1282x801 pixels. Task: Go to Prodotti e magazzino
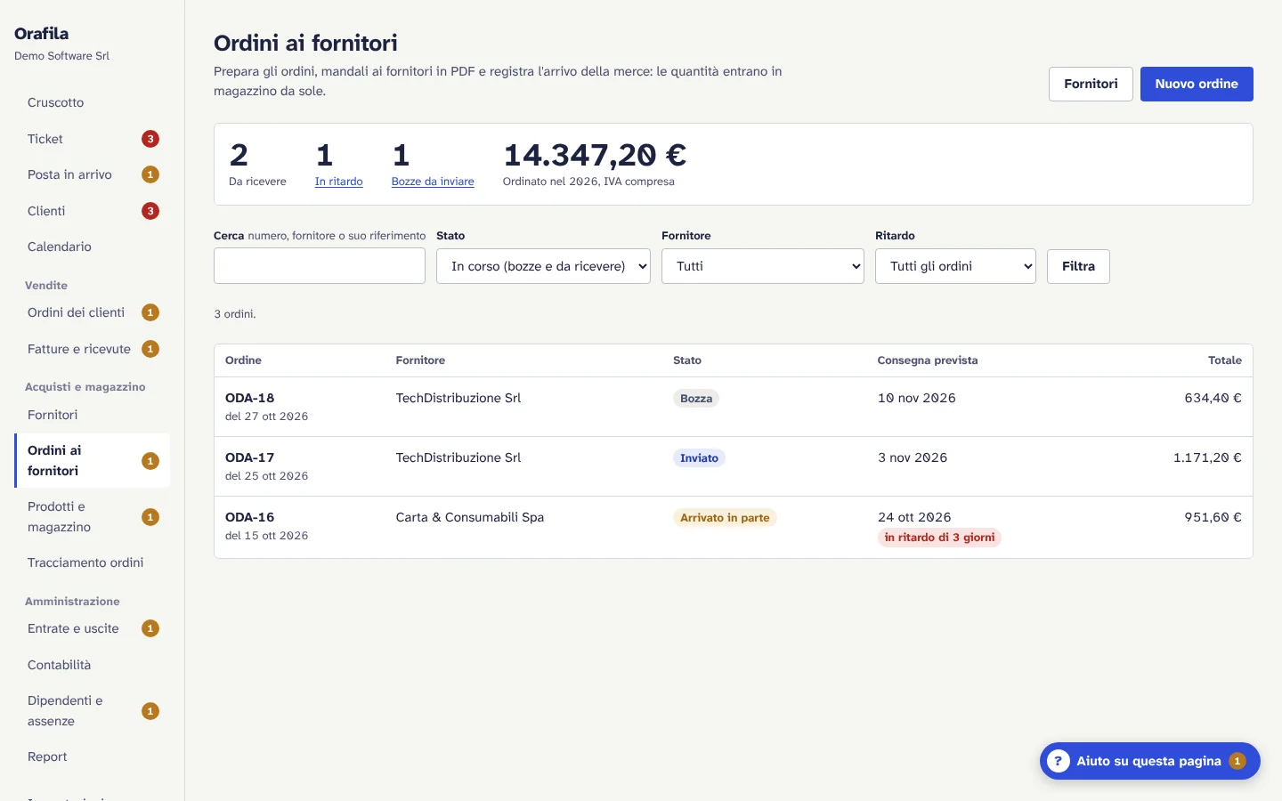pos(92,516)
